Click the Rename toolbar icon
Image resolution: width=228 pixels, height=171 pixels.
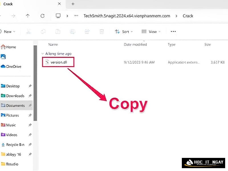pos(72,32)
